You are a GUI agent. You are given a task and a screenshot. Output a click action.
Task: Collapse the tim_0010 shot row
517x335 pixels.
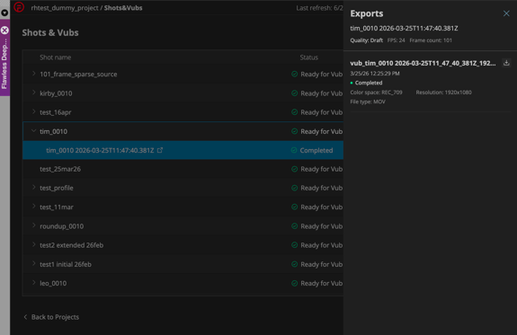tap(33, 131)
